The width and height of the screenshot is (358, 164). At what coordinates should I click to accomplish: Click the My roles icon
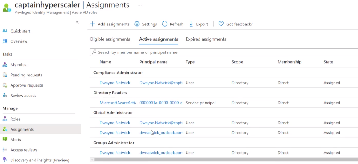5,65
